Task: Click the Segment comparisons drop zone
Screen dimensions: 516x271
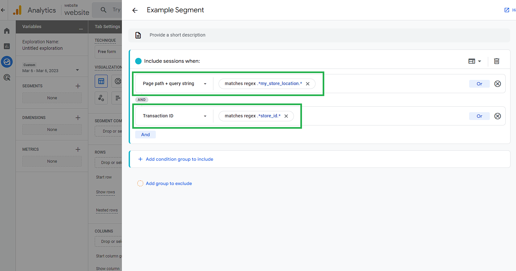Action: [x=109, y=131]
